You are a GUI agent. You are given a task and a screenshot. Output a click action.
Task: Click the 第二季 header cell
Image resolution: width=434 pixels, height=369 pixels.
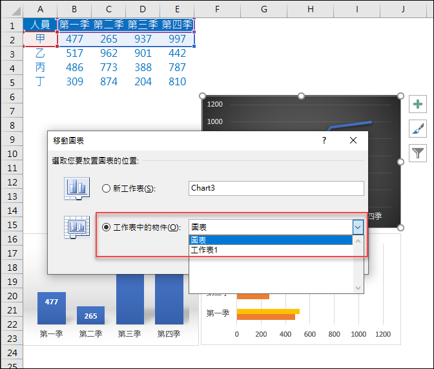point(108,25)
